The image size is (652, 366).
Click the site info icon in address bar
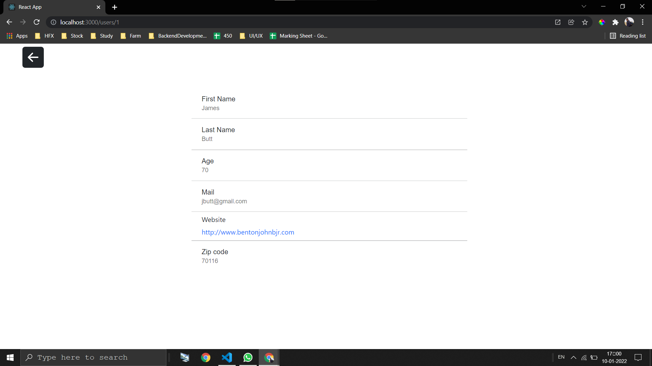click(53, 22)
